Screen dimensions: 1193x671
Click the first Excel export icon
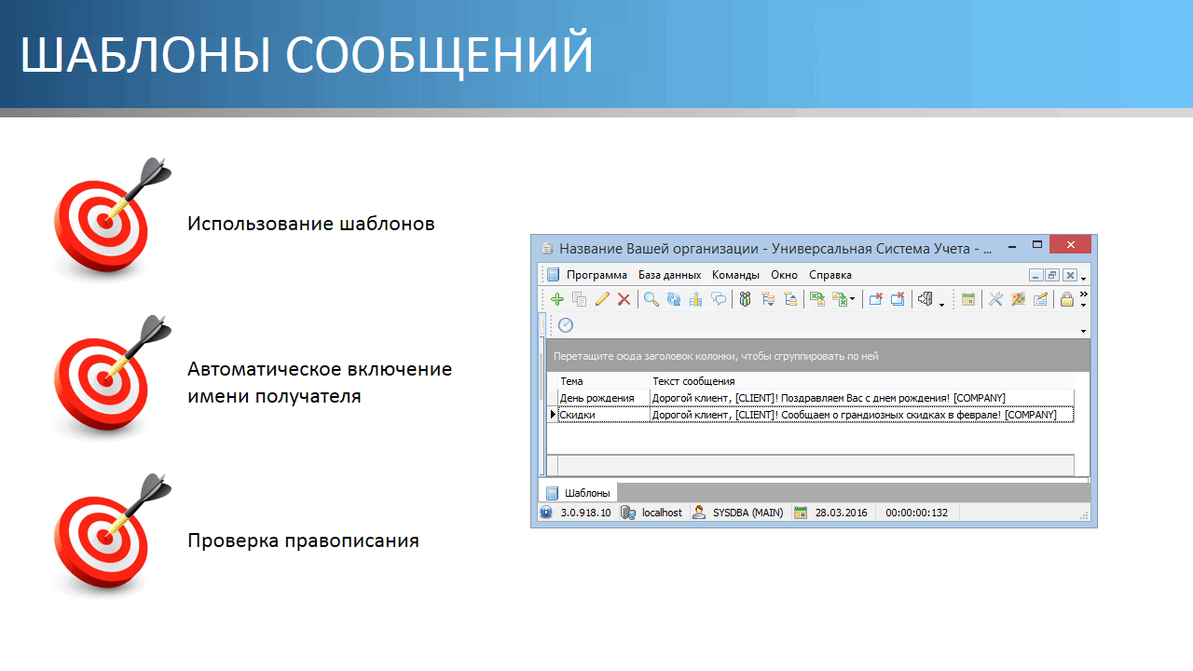point(817,299)
